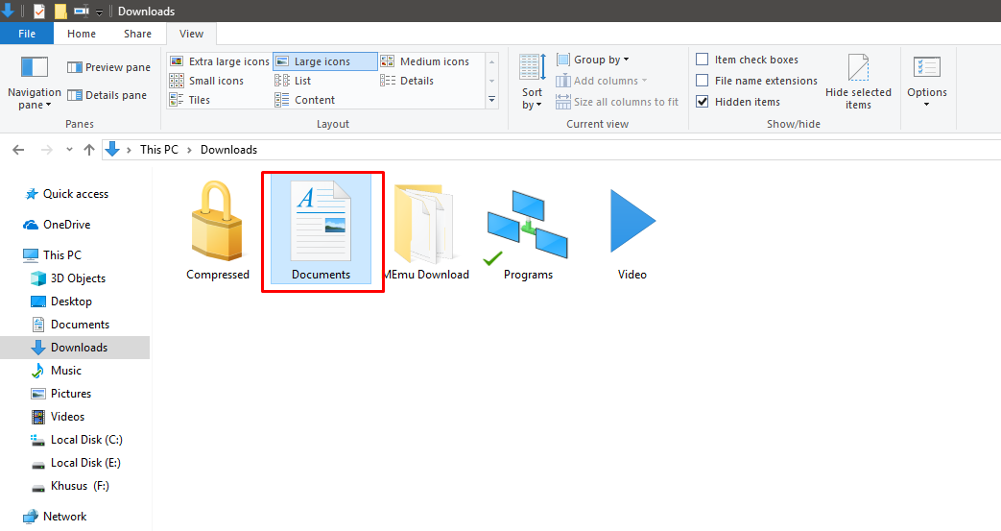Switch to the Home ribbon tab
The height and width of the screenshot is (531, 1001).
pos(82,34)
